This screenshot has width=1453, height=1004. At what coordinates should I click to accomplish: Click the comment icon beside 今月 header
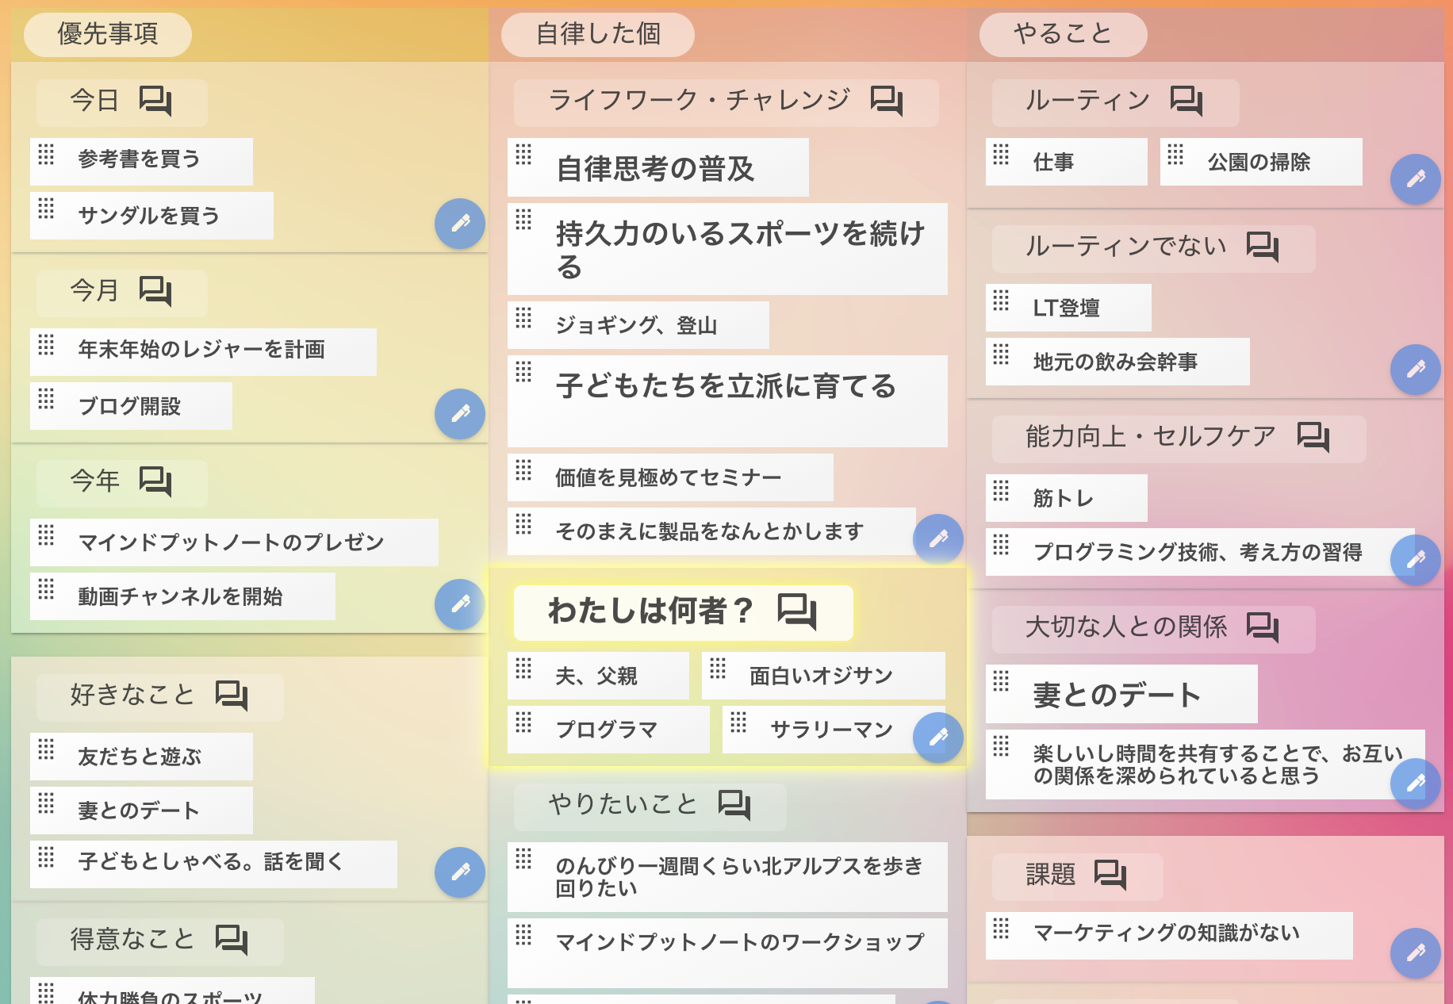pyautogui.click(x=155, y=291)
